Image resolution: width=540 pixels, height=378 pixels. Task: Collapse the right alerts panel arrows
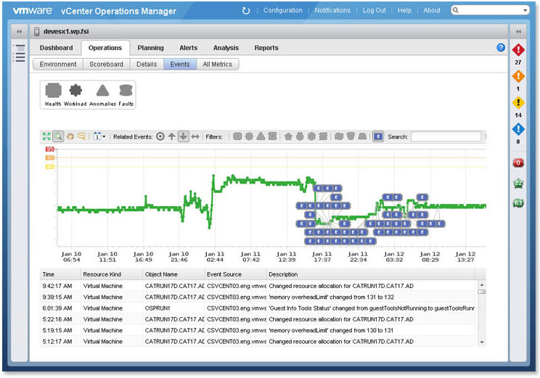point(518,32)
